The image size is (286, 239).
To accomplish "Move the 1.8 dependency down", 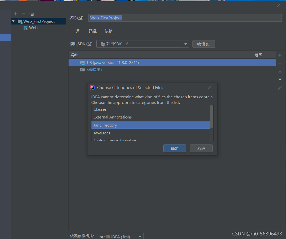I will 280,79.
